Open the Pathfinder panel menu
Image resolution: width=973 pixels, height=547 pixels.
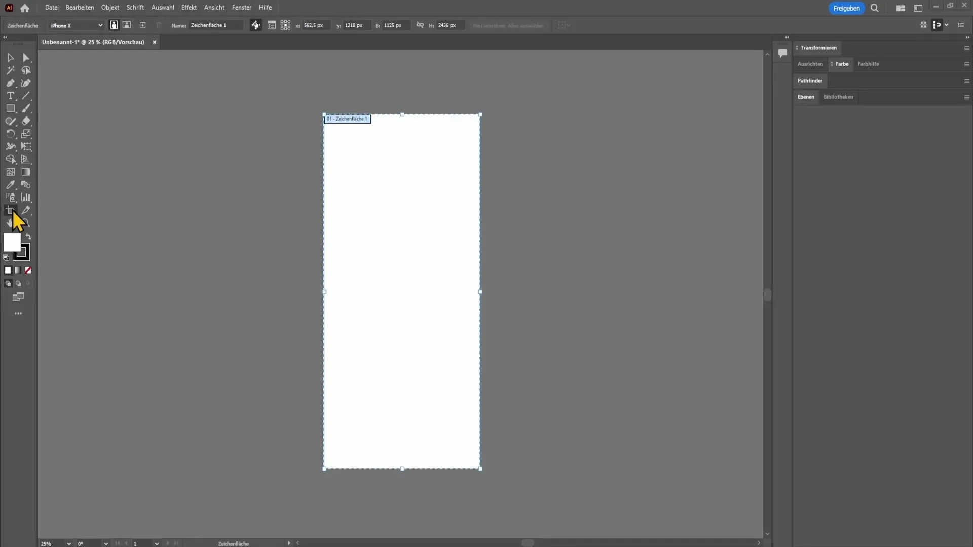[x=966, y=81]
